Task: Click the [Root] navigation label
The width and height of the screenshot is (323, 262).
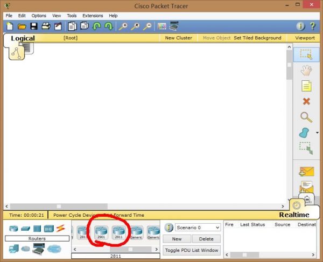Action: pos(71,38)
